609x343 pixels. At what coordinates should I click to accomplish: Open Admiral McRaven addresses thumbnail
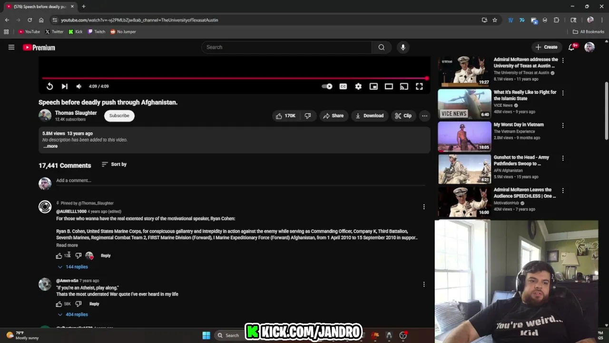464,71
